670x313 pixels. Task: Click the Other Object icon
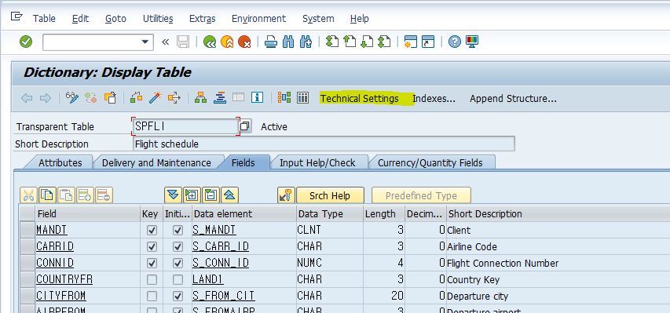(110, 98)
